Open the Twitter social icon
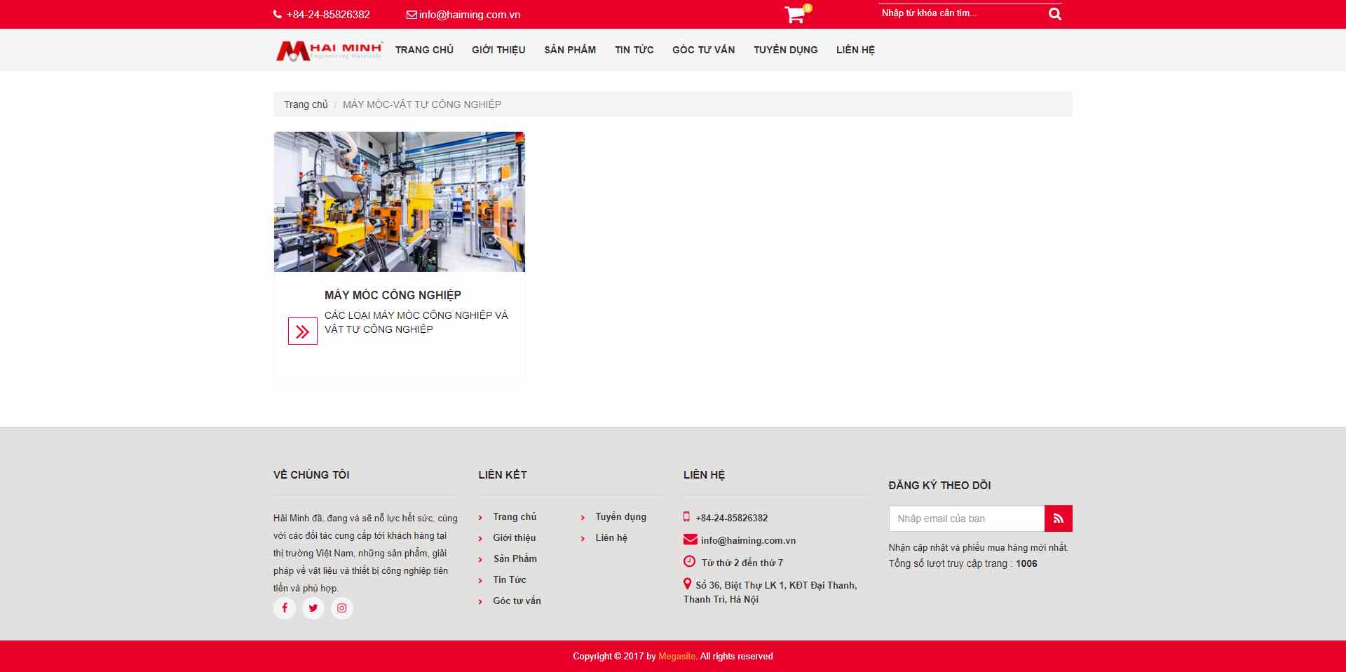 pos(313,608)
